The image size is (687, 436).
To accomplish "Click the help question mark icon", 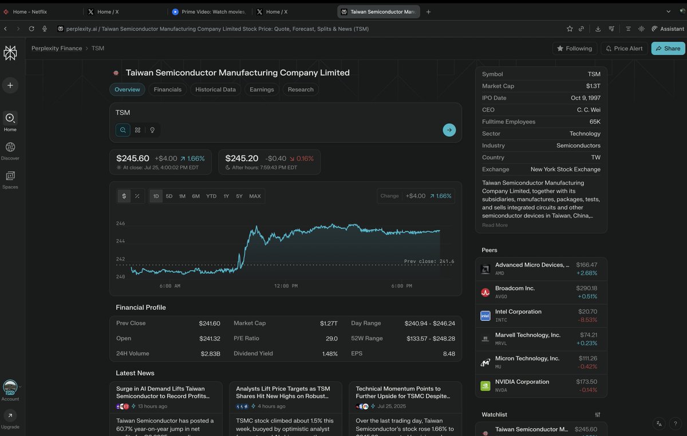I will click(676, 424).
